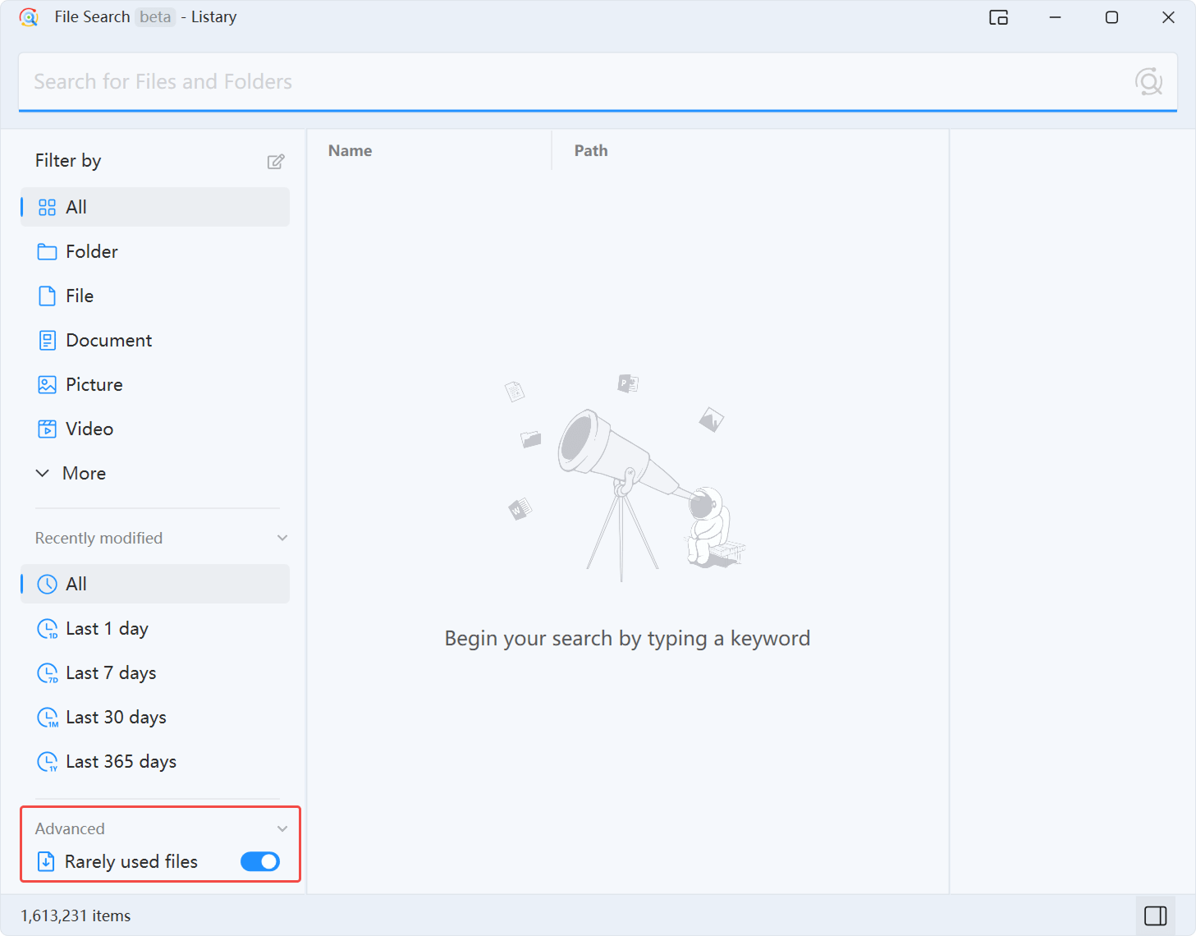Select the All time filter with the clock icon
The height and width of the screenshot is (936, 1196).
point(155,584)
